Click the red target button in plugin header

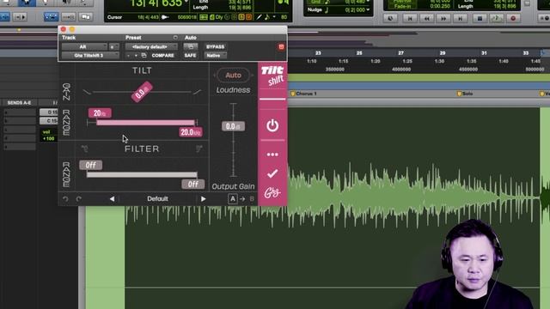click(281, 47)
